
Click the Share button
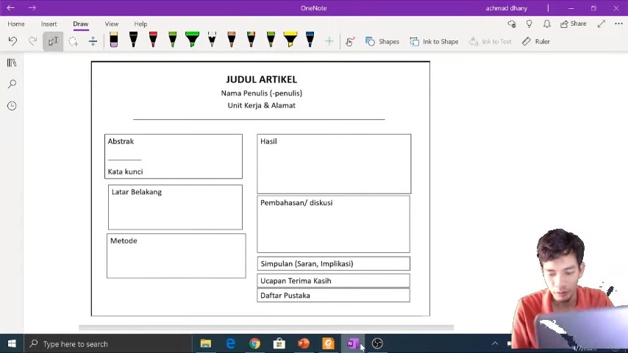(573, 24)
